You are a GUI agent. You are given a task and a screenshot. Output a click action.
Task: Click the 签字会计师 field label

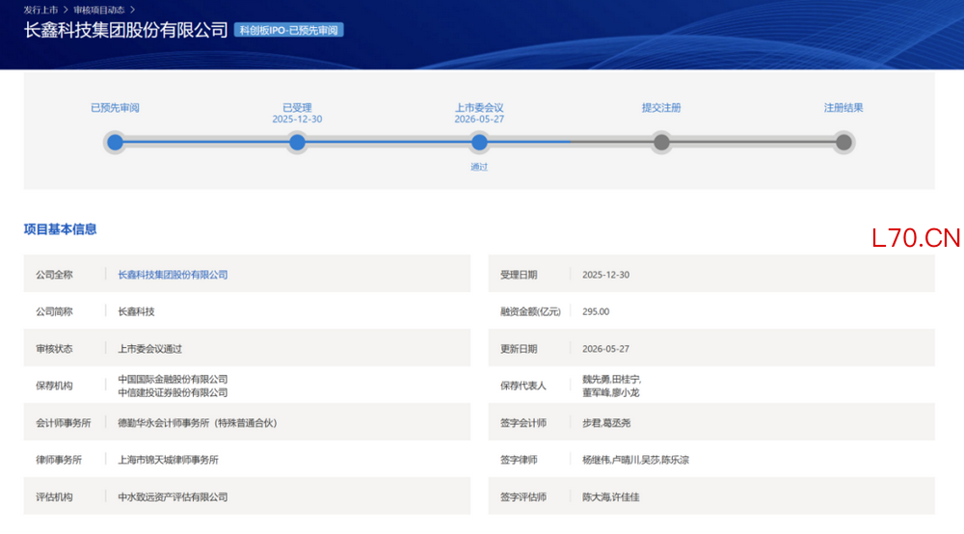(x=523, y=423)
